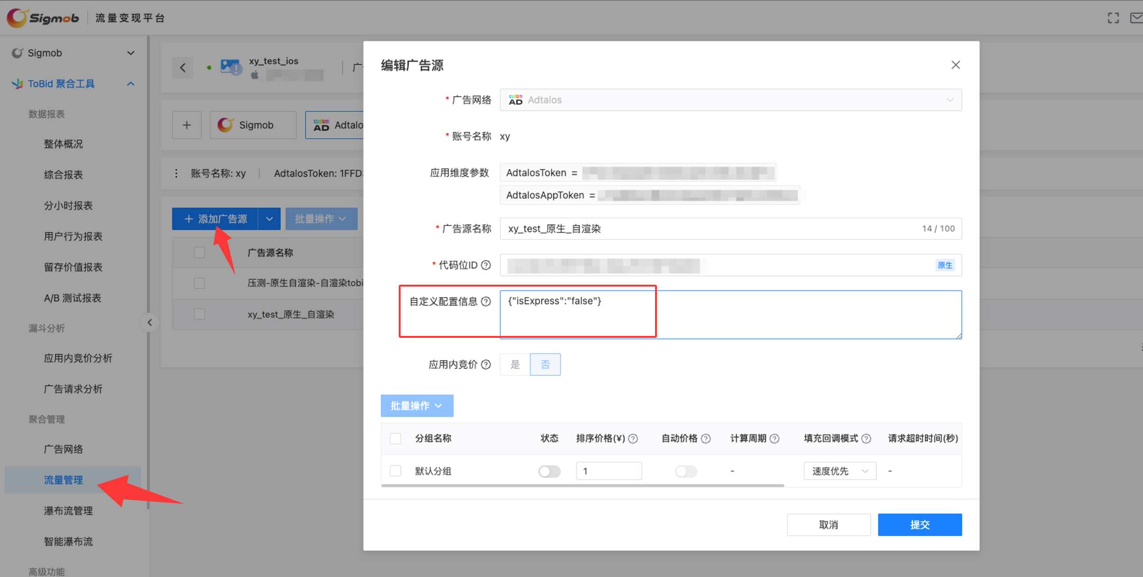Switch to the Adtalos network tab
Screen dimensions: 1143x577
[x=335, y=125]
